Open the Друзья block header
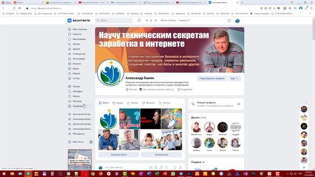315x177 pixels. coord(198,118)
